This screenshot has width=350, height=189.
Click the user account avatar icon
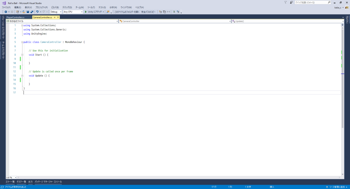tap(347, 7)
